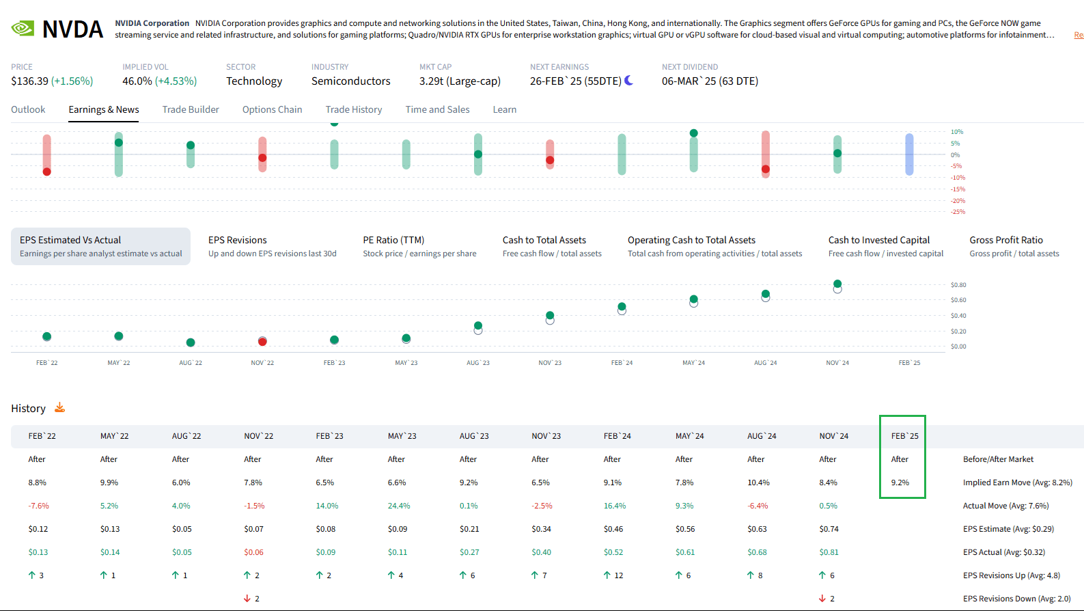Toggle the PE Ratio (TTM) metric view
1084x611 pixels.
pos(419,245)
